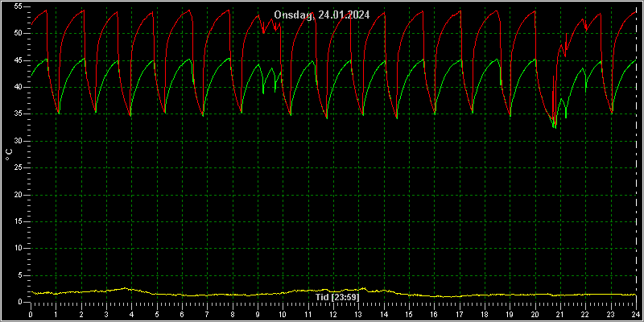The height and width of the screenshot is (322, 644).
Task: Click the 5 mark on temperature axis
Action: (19, 275)
